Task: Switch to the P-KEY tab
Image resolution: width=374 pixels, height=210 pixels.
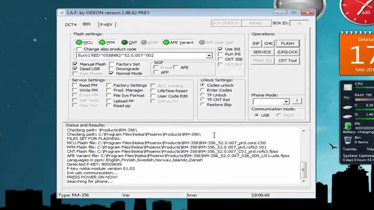Action: tap(106, 24)
